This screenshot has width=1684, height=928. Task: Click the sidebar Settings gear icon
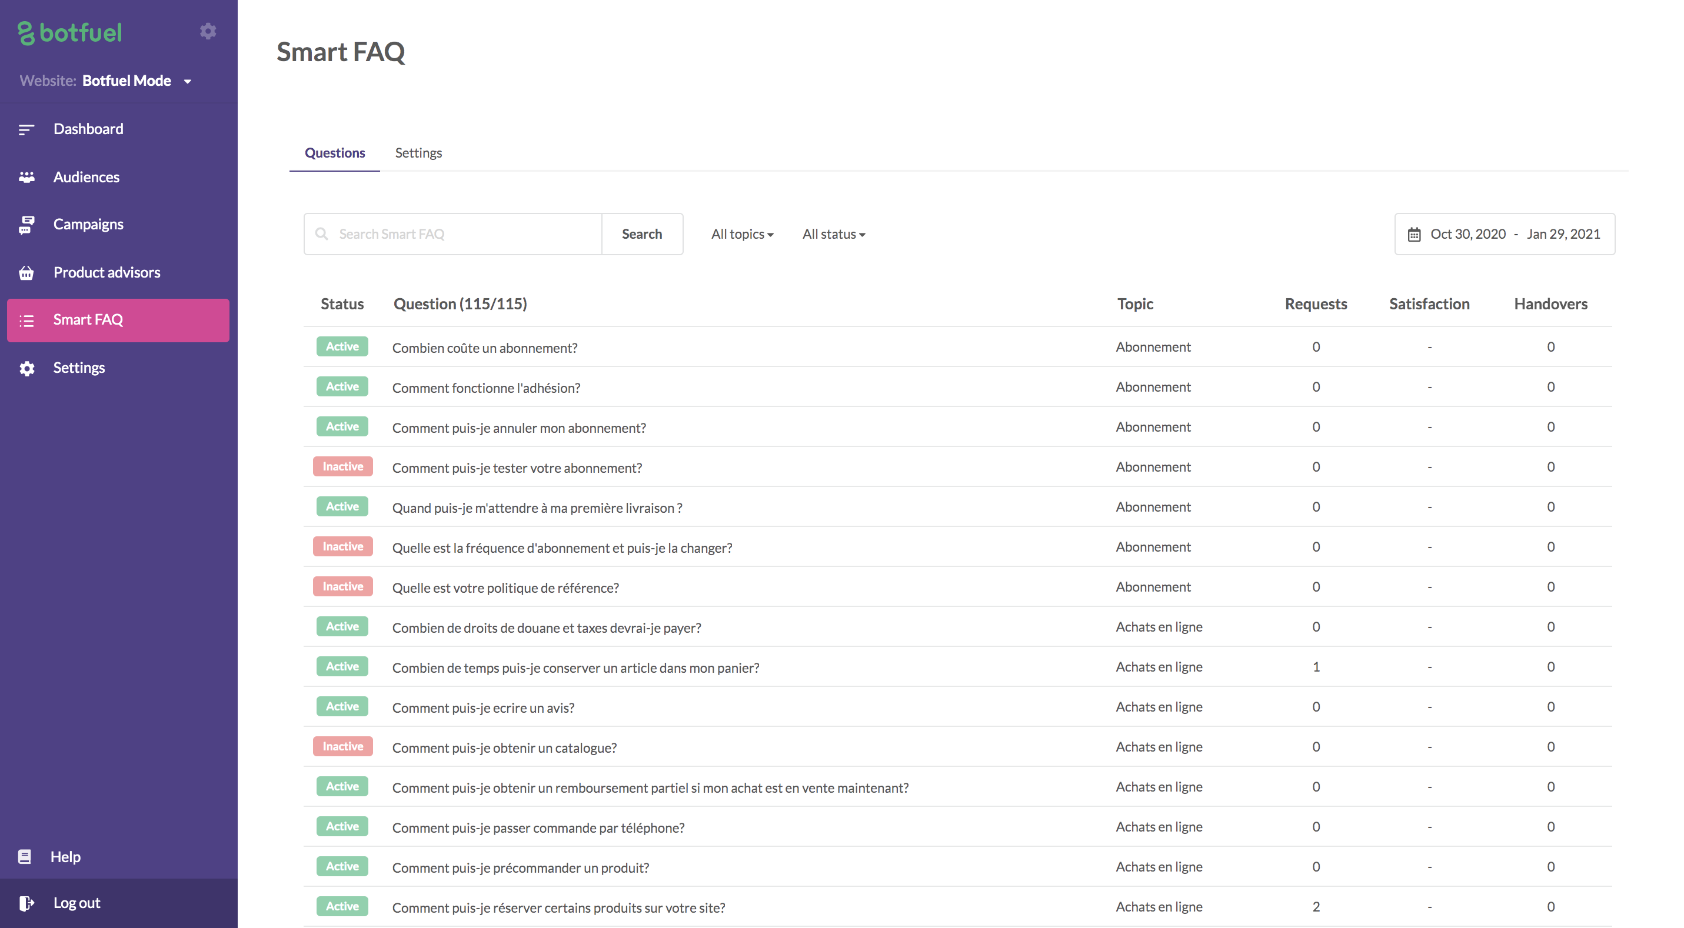(26, 369)
